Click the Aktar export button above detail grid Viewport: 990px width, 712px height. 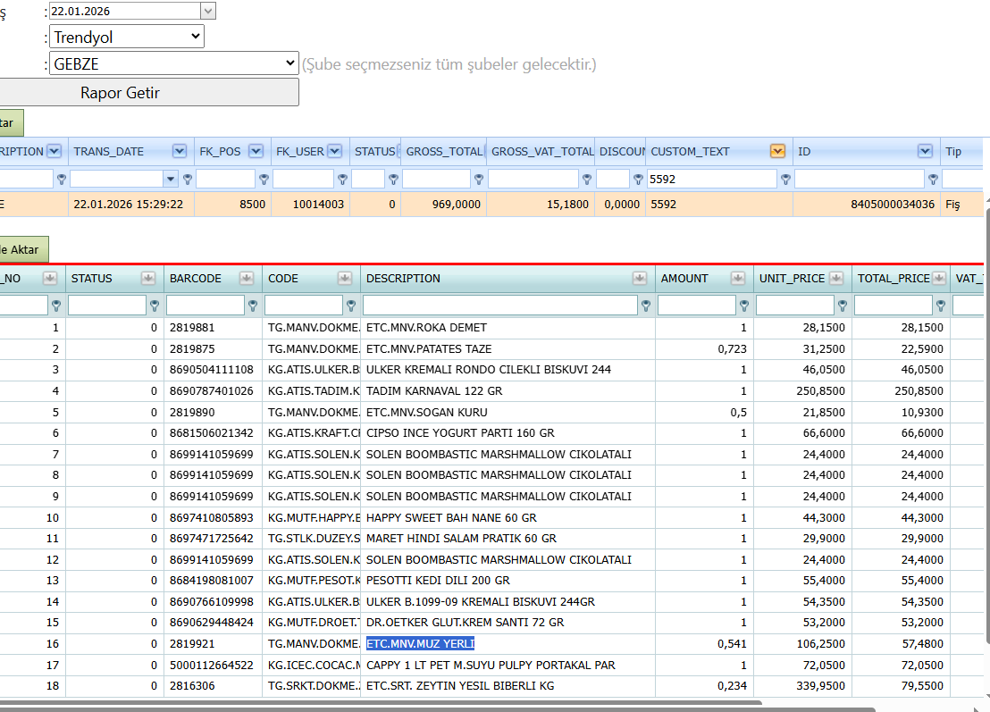tap(24, 249)
